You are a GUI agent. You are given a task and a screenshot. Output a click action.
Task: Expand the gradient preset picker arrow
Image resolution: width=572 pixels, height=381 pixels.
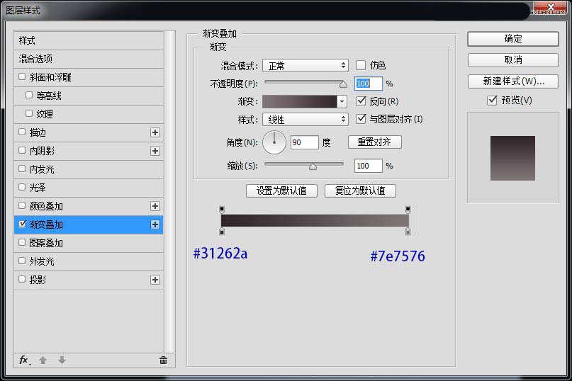342,102
